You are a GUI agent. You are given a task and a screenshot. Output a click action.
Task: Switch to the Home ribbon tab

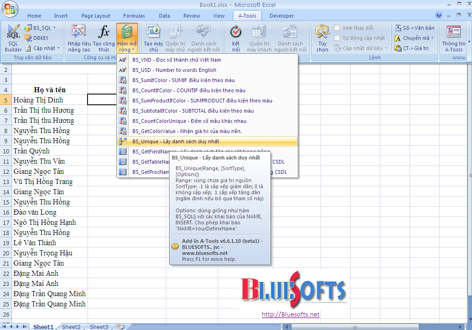[x=34, y=16]
